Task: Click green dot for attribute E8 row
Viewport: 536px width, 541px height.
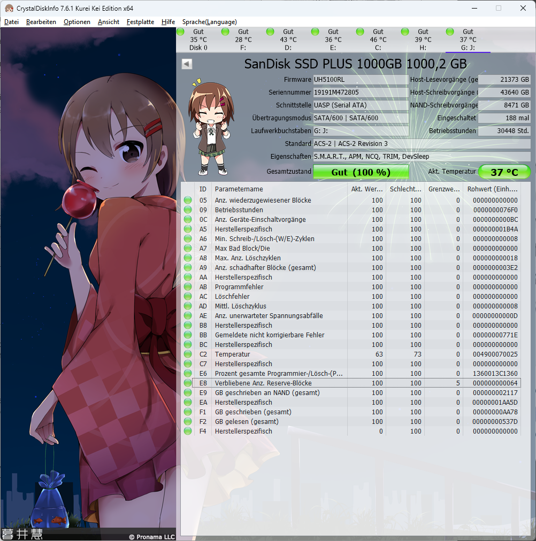Action: (x=188, y=383)
